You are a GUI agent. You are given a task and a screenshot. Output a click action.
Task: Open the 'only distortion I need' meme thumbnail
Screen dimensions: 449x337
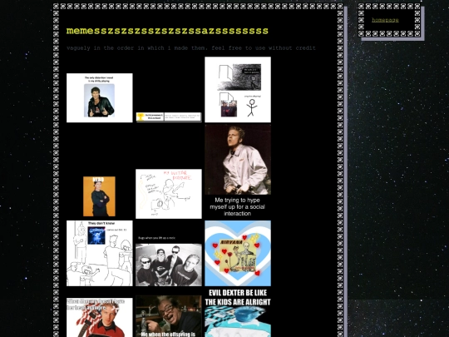(100, 97)
